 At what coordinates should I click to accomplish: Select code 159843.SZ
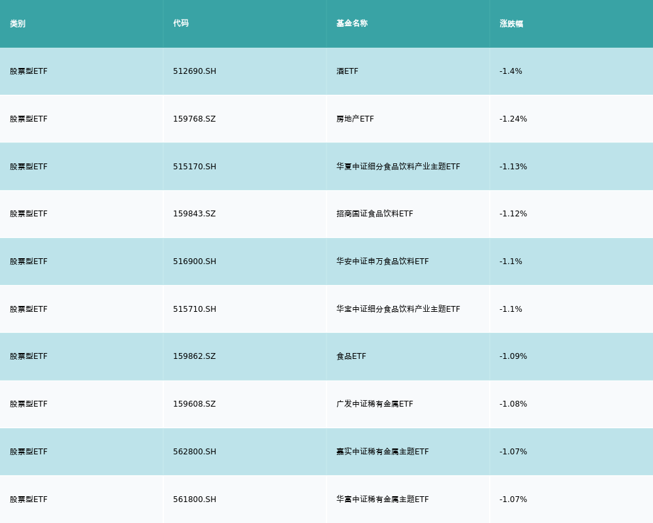(x=194, y=214)
